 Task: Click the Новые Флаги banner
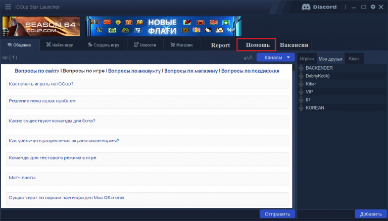(x=163, y=26)
